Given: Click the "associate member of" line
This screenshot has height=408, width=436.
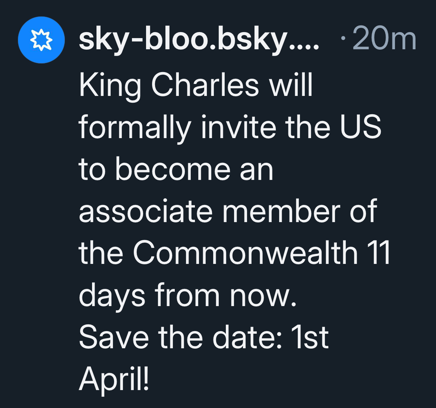Looking at the screenshot, I should coord(228,211).
